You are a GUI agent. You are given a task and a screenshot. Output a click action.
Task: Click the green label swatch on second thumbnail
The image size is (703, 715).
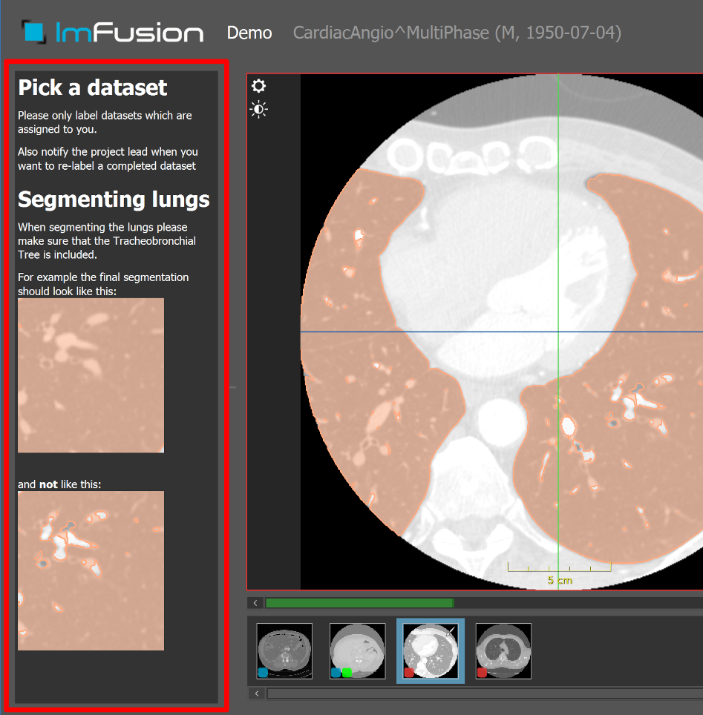(x=347, y=673)
